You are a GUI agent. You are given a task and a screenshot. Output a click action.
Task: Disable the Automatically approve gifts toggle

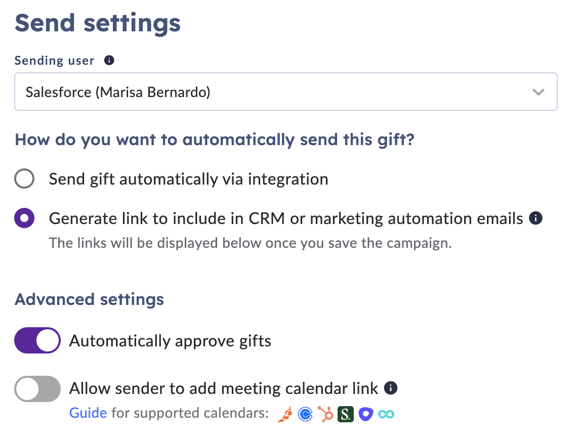pyautogui.click(x=37, y=340)
